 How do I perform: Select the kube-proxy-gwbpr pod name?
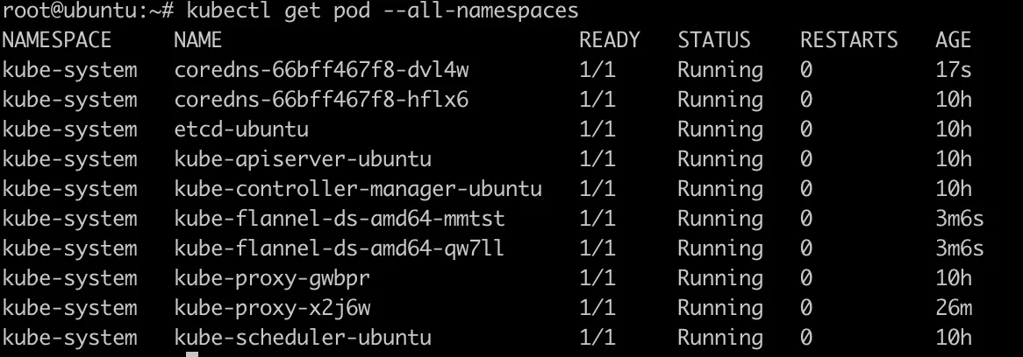point(272,279)
